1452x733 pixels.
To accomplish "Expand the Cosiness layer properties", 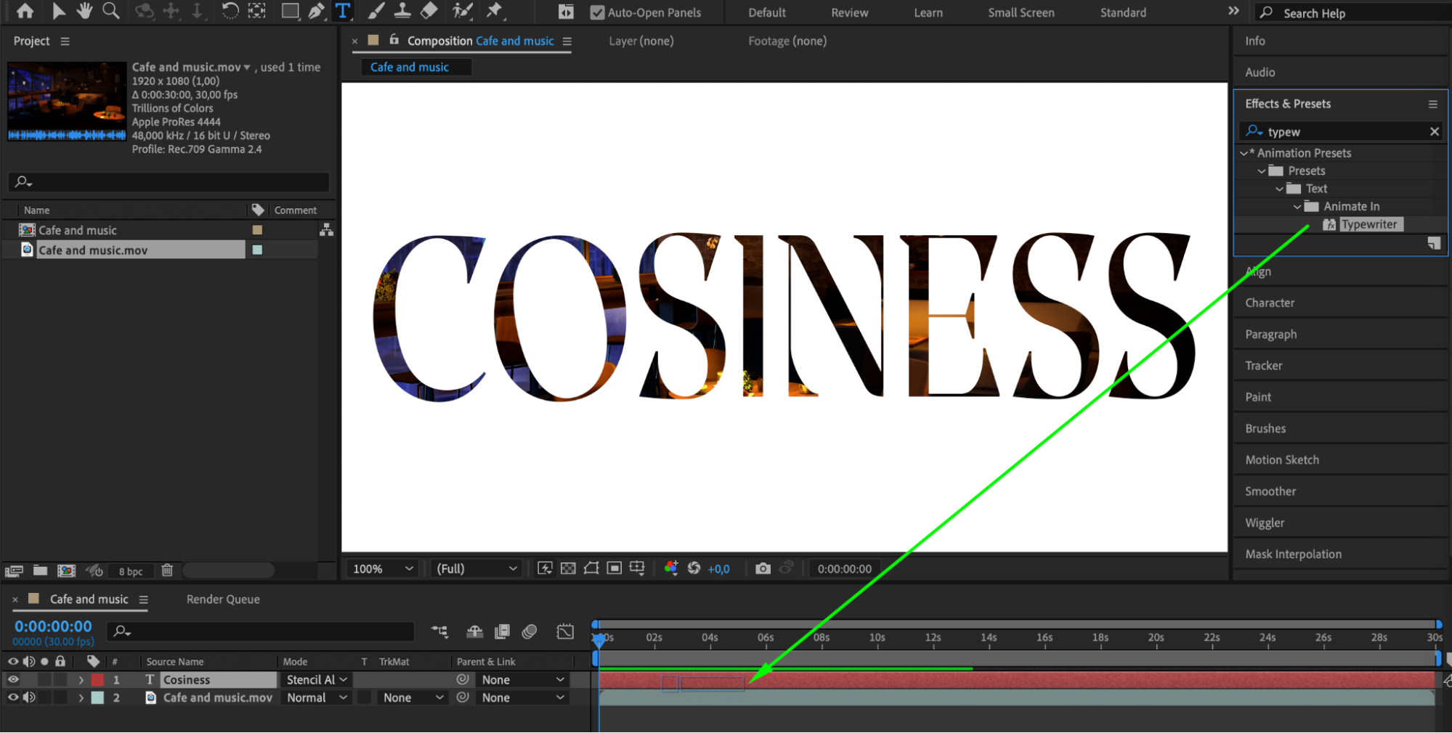I will (81, 680).
